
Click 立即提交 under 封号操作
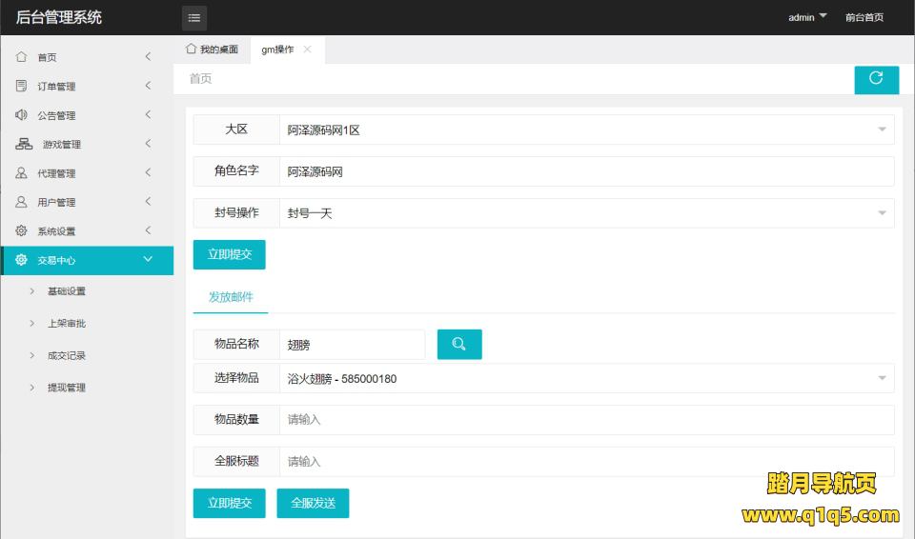[x=229, y=254]
